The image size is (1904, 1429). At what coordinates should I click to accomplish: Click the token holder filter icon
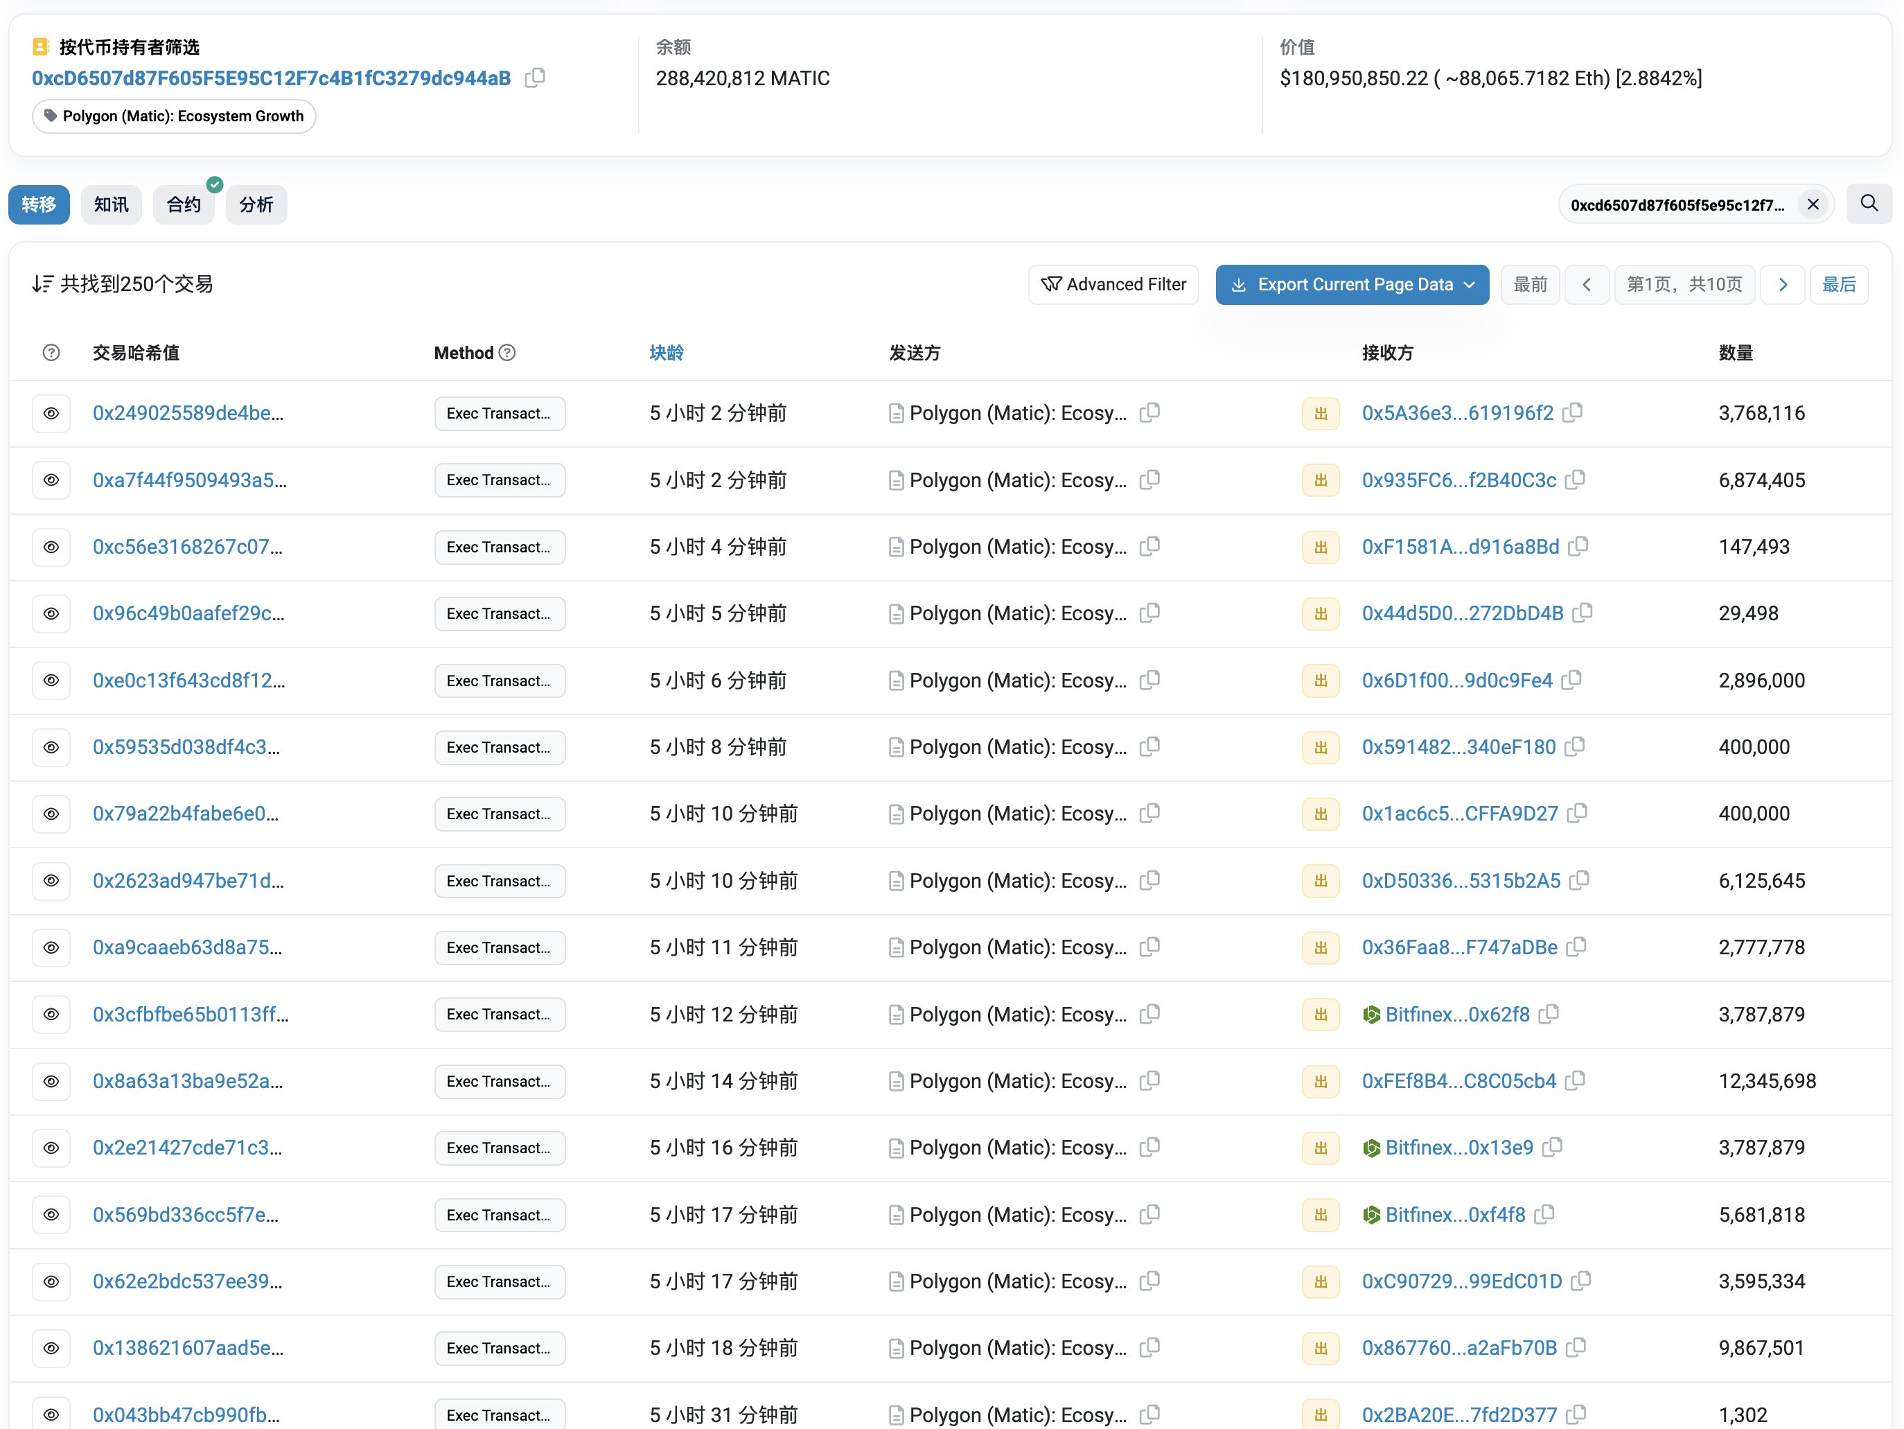(40, 46)
